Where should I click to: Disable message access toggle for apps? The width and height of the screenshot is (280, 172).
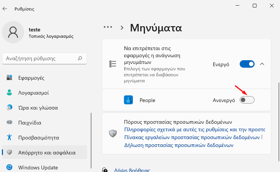[247, 64]
